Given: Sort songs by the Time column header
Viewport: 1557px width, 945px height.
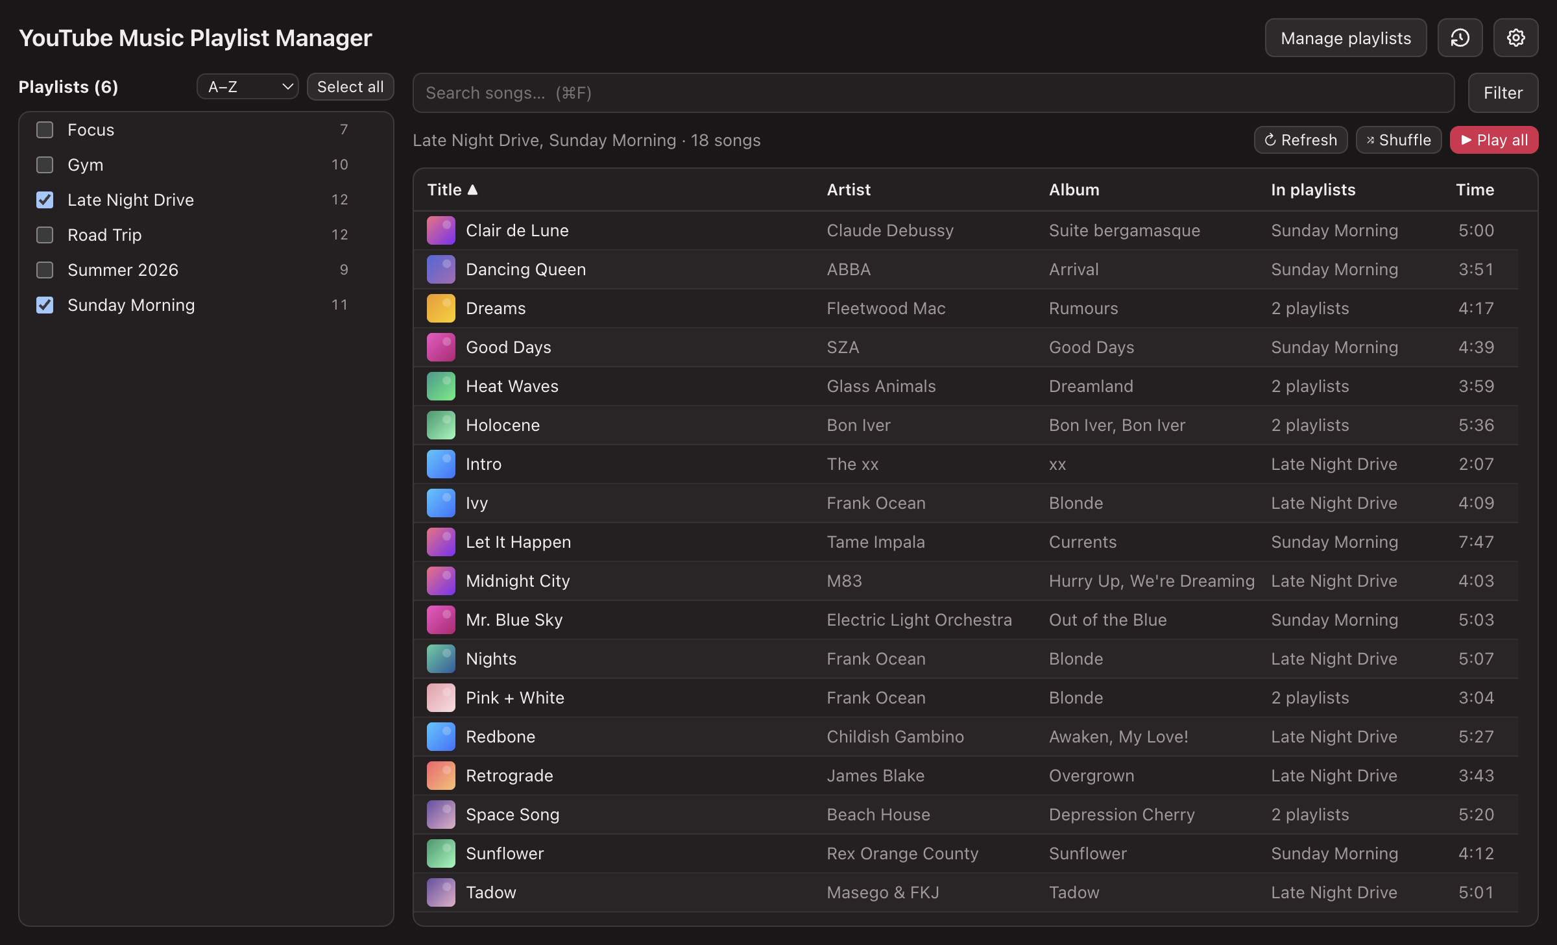Looking at the screenshot, I should [x=1475, y=190].
